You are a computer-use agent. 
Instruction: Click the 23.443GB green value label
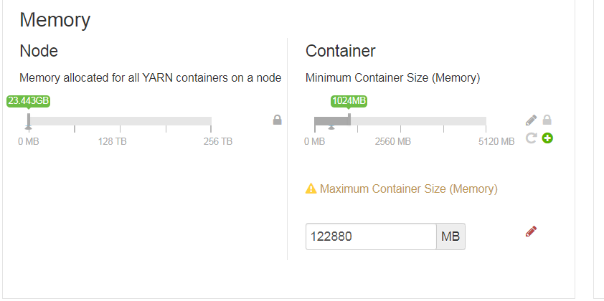coord(29,101)
